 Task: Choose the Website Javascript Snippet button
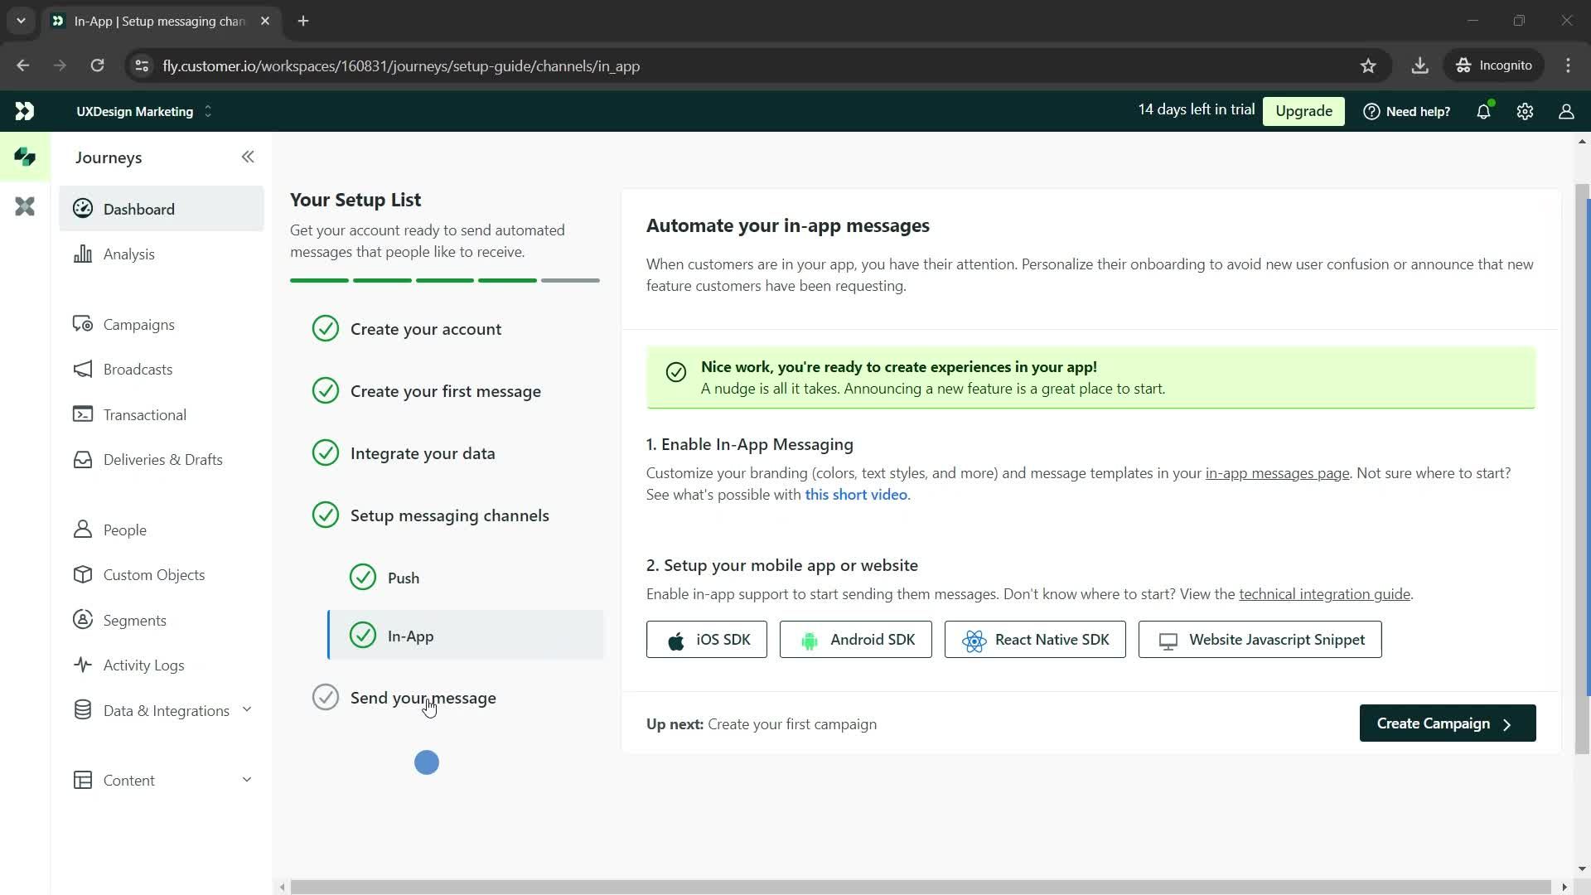[1260, 640]
